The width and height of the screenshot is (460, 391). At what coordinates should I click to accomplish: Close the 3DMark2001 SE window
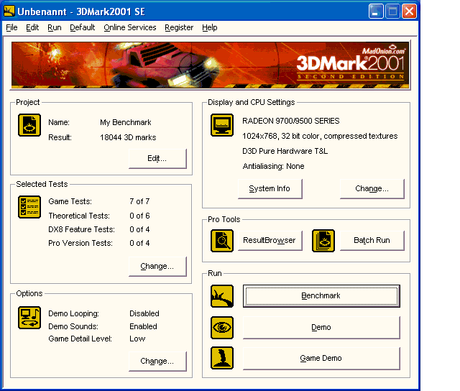tap(409, 11)
